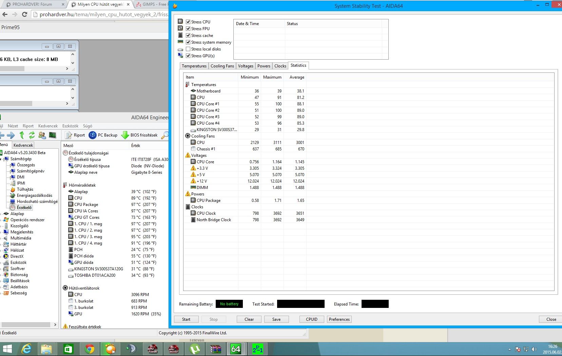
Task: Switch to the Clocks tab
Action: (x=280, y=66)
